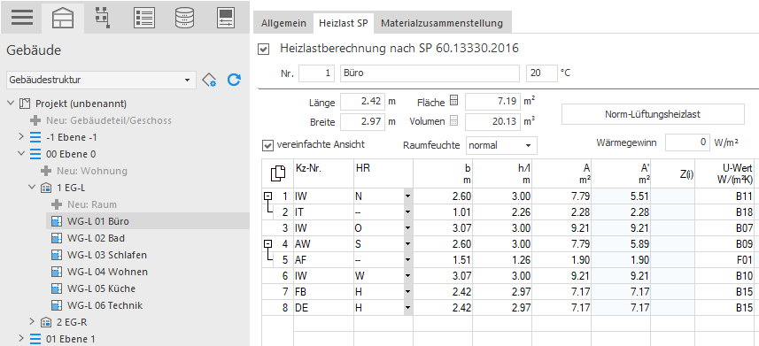Click the calculator icon next to Fläche
Image resolution: width=759 pixels, height=346 pixels.
click(x=453, y=102)
